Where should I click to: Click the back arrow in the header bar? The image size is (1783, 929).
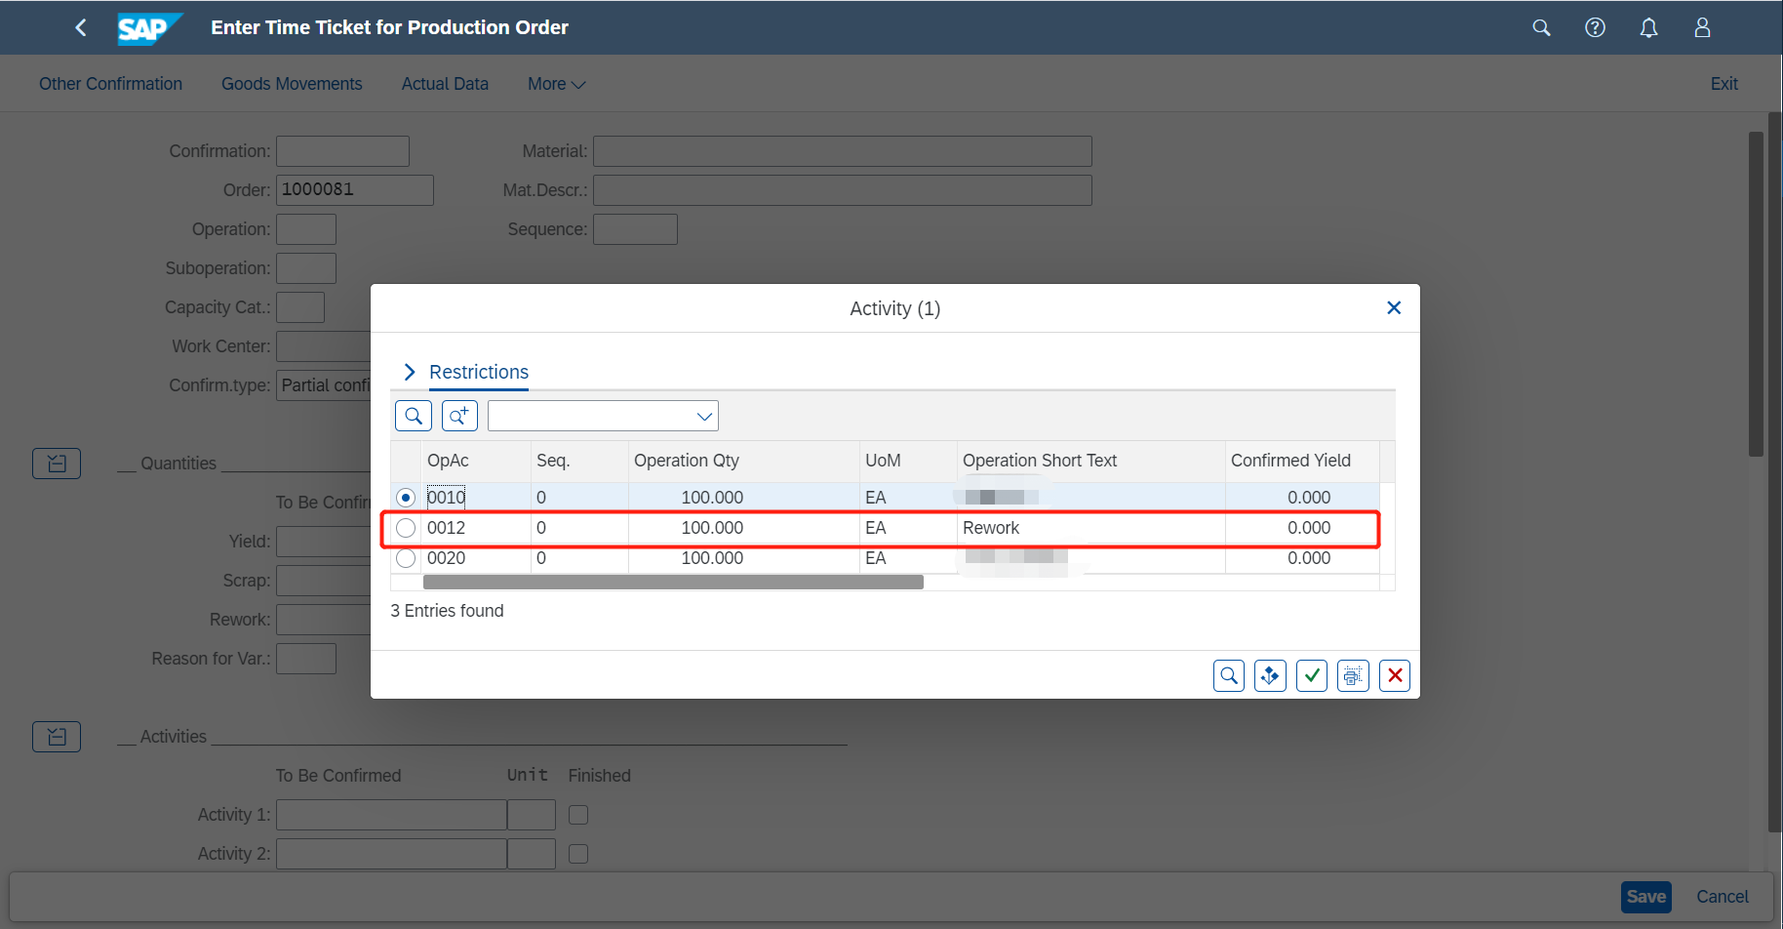tap(81, 27)
